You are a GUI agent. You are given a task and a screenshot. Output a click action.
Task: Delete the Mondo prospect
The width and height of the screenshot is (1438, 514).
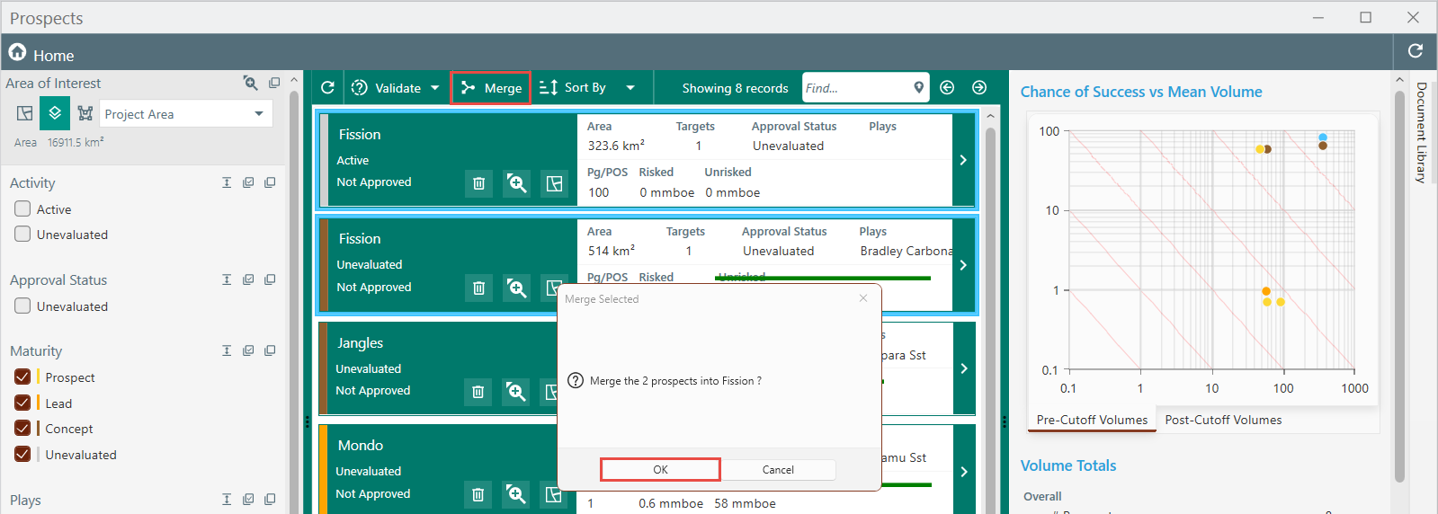(x=478, y=494)
